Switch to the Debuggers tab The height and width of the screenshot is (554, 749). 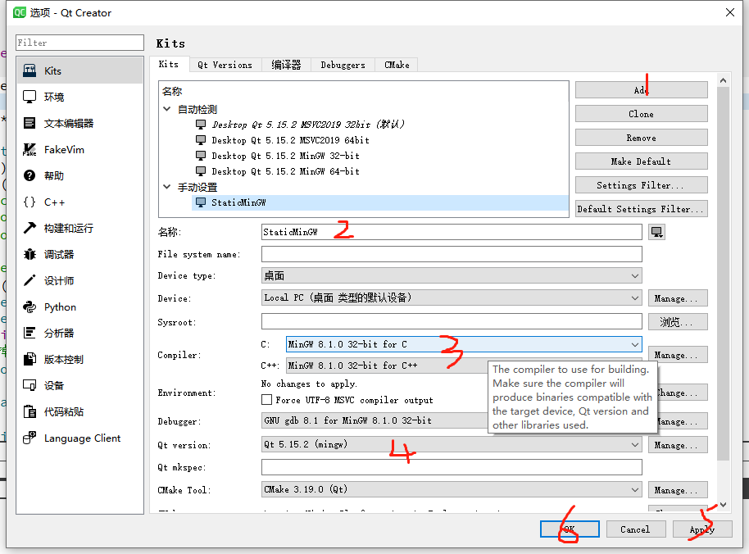[x=343, y=64]
